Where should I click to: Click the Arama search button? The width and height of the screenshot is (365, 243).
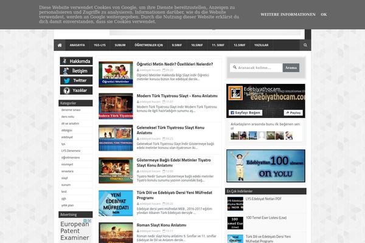pyautogui.click(x=291, y=67)
